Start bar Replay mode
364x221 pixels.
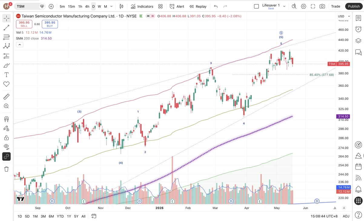[x=198, y=6]
